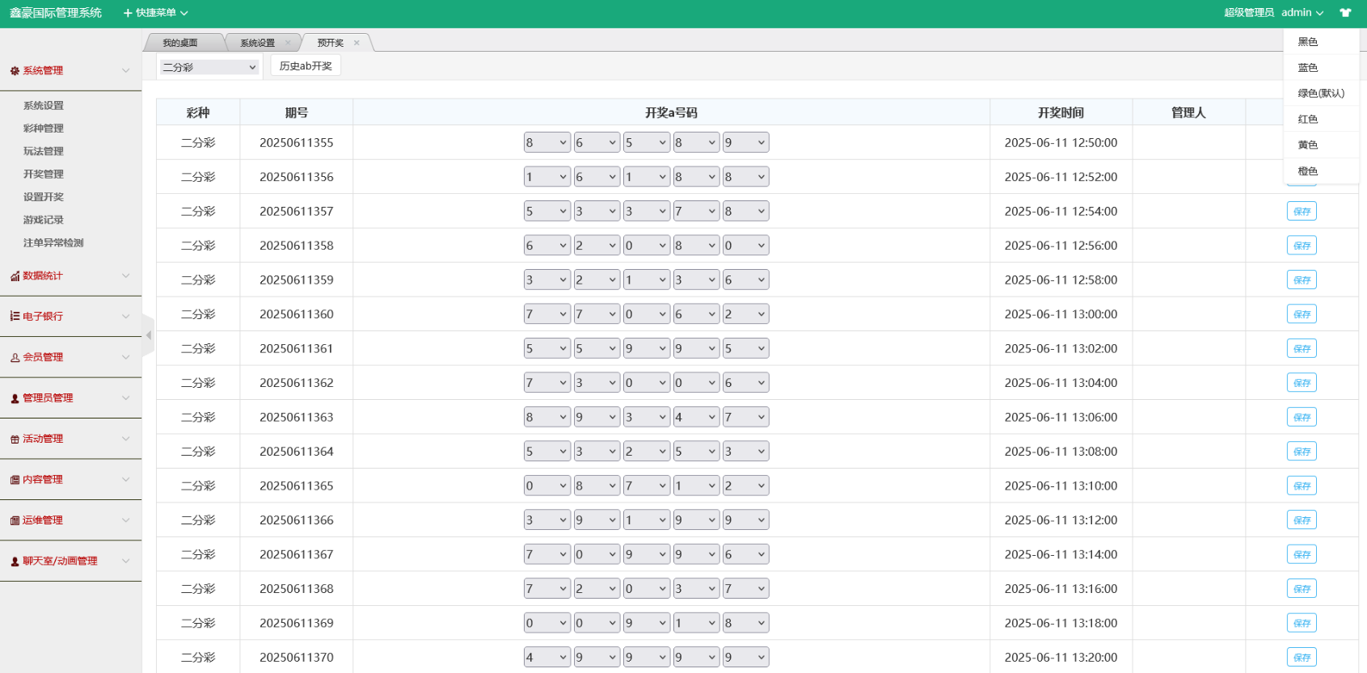Save the row for period 20250611363

[x=1302, y=418]
